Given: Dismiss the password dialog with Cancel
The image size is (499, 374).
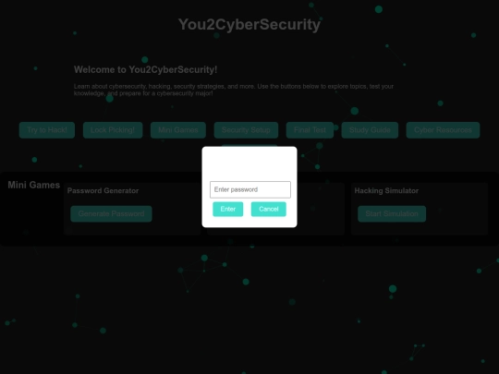Looking at the screenshot, I should [x=269, y=209].
